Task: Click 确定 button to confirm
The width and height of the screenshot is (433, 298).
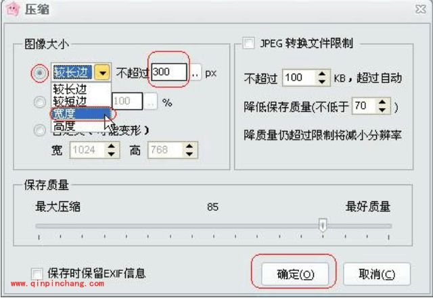Action: point(296,274)
